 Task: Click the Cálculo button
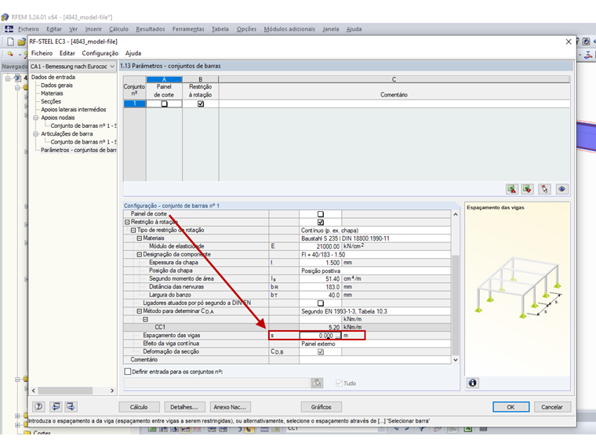tap(139, 407)
